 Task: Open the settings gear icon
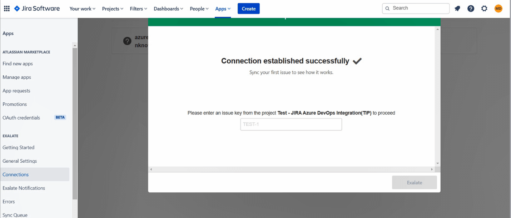[484, 9]
